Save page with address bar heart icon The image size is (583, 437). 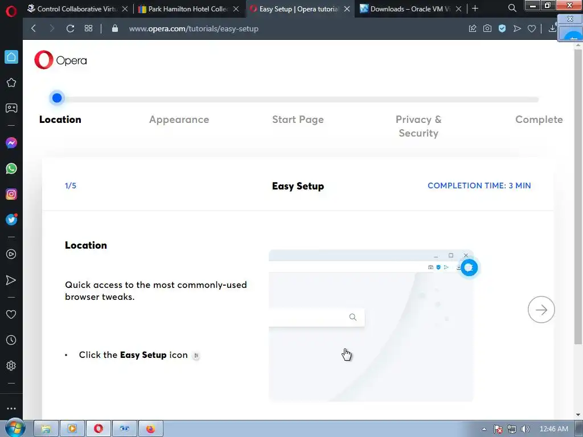(532, 28)
